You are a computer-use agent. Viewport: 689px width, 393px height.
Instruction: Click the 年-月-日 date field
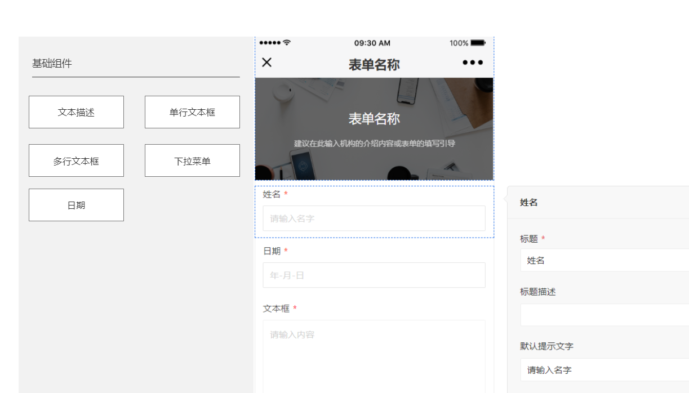pos(374,275)
